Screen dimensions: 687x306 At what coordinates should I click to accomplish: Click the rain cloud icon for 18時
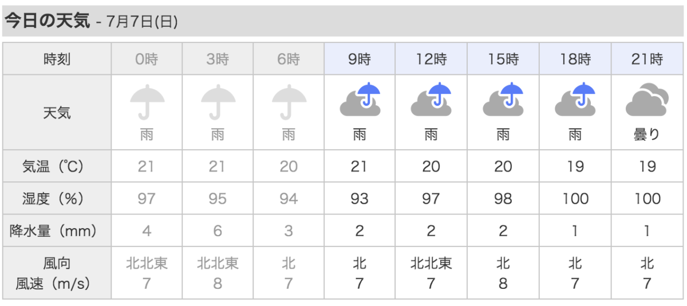click(574, 101)
